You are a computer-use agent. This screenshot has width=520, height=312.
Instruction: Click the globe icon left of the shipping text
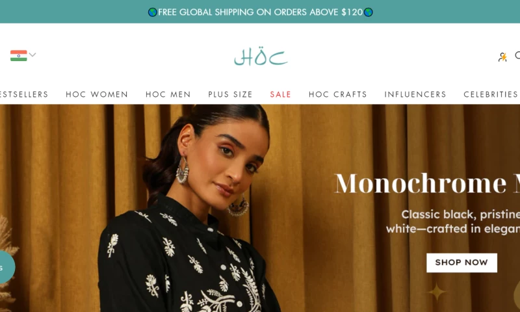[x=153, y=12]
